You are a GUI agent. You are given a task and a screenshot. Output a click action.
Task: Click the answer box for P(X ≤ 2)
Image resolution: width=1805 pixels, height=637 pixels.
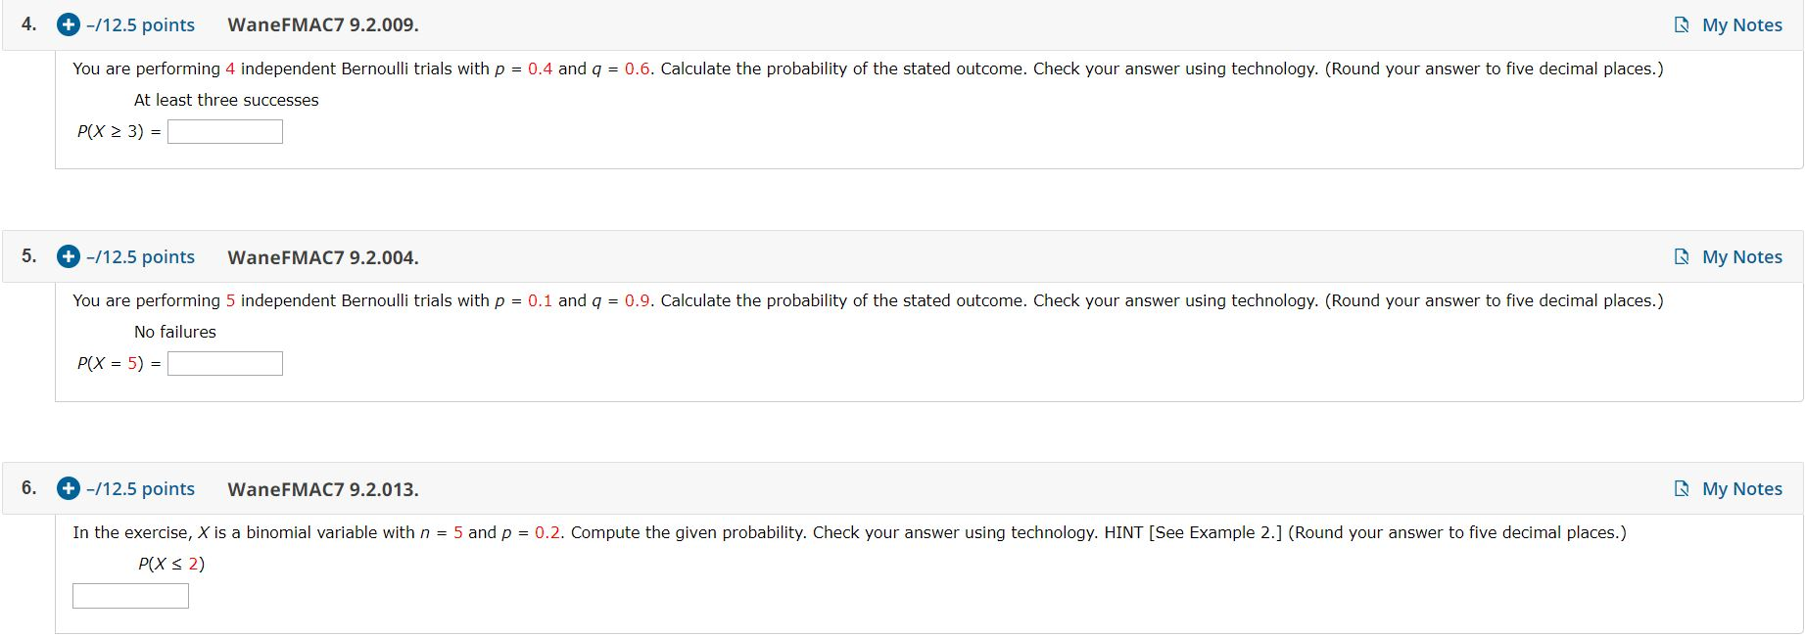click(x=128, y=596)
